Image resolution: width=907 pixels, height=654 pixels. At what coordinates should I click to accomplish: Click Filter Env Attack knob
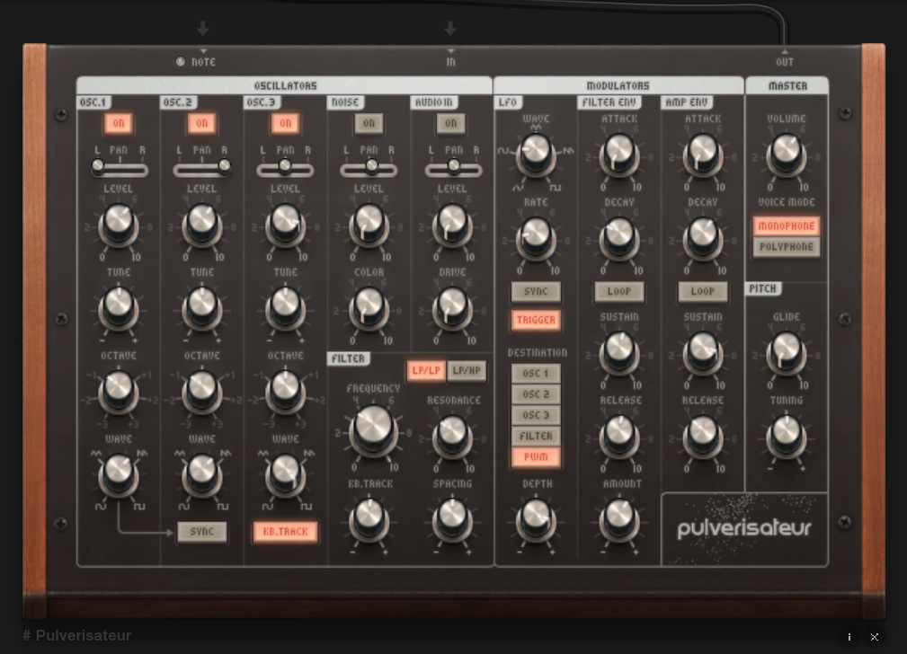tap(619, 154)
